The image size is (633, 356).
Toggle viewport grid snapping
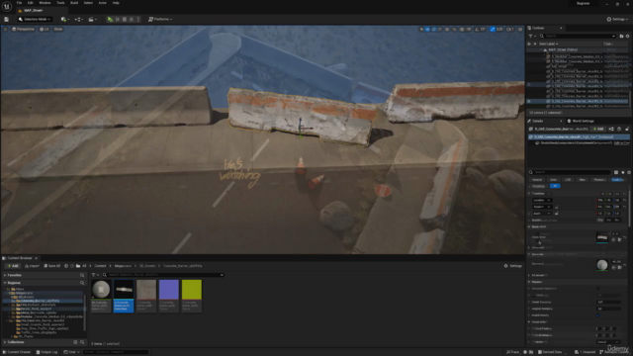pos(462,29)
